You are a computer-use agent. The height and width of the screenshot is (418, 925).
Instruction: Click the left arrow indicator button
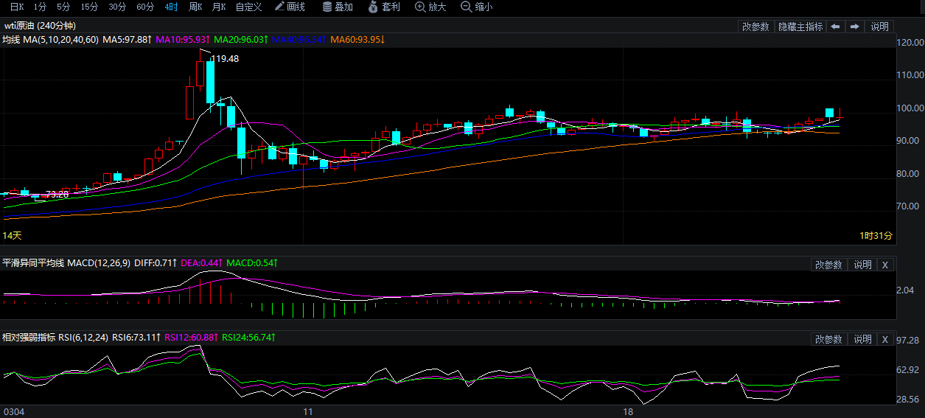pyautogui.click(x=835, y=27)
